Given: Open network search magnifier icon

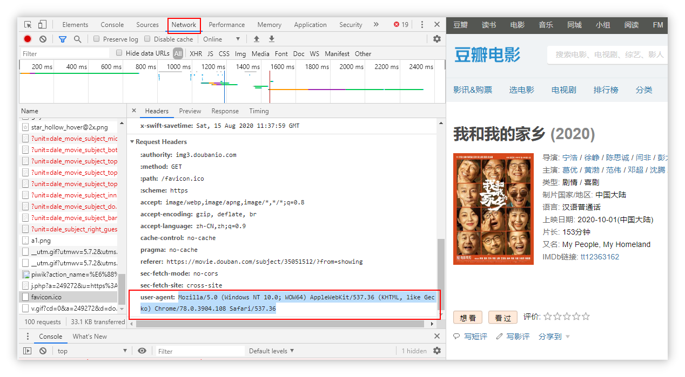Looking at the screenshot, I should tap(78, 39).
